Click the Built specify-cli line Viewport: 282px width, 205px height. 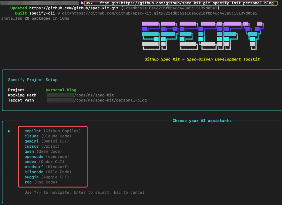tap(136, 13)
